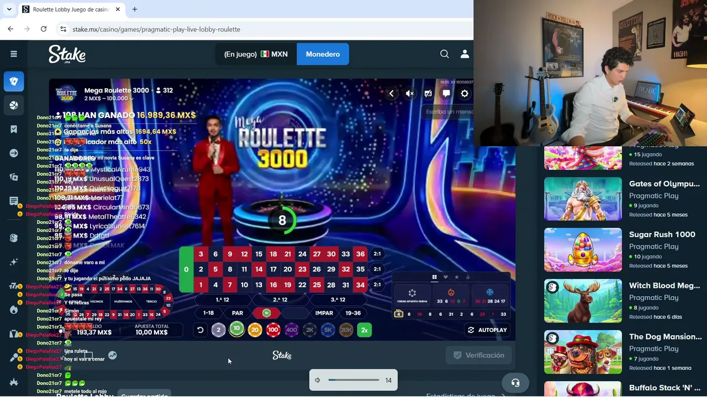
Task: Click the Verificación fairness button
Action: pos(478,356)
